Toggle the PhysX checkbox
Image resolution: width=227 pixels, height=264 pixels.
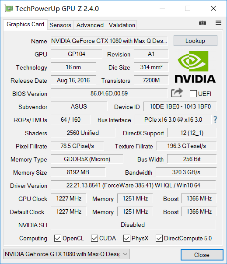(126, 238)
